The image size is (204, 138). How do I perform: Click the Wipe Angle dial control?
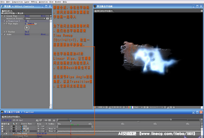[x=27, y=28]
